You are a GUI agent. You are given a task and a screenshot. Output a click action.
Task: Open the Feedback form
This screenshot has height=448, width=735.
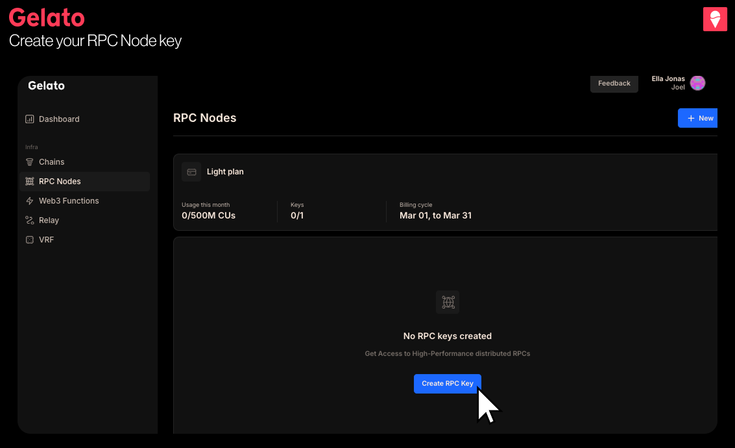point(614,84)
